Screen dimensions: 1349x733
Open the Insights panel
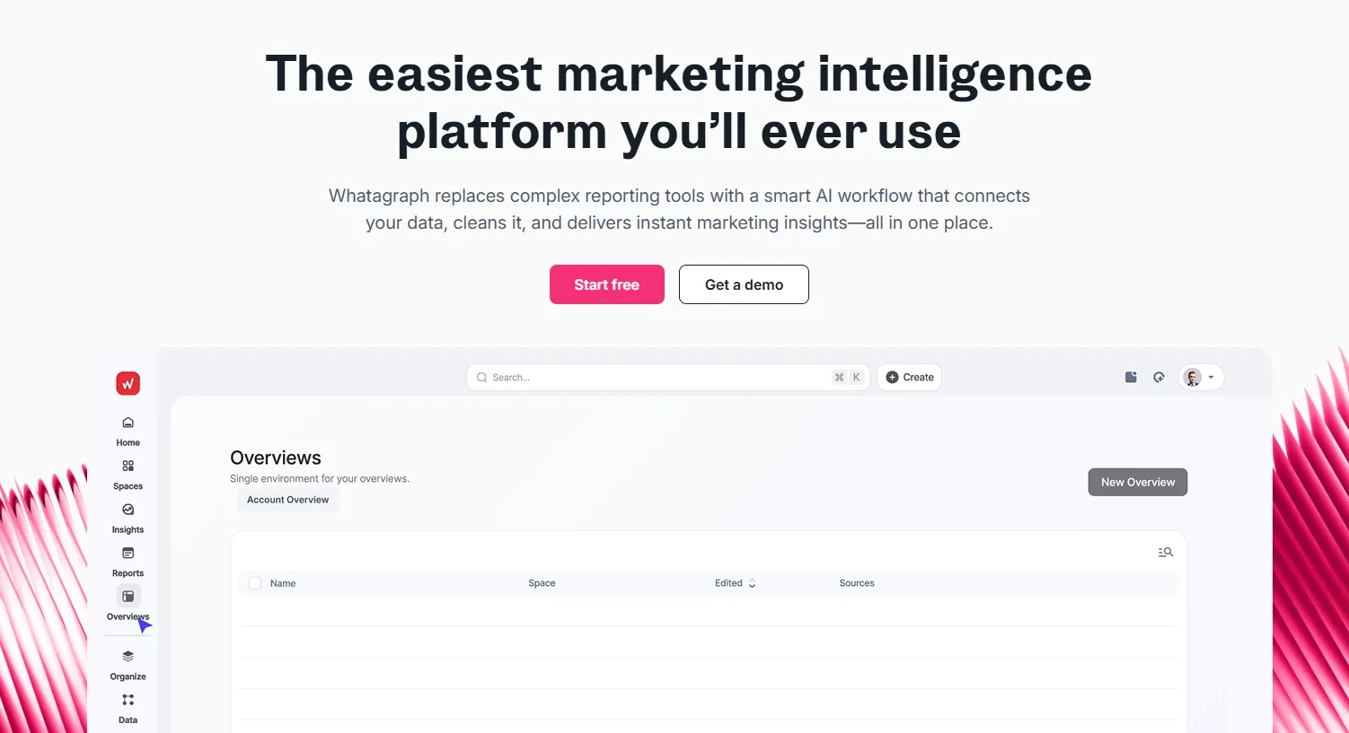[128, 509]
